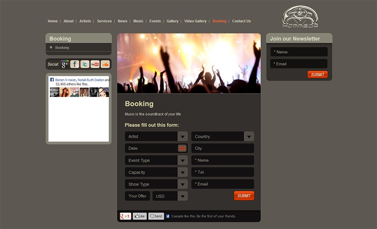Expand the Artist dropdown
Image resolution: width=377 pixels, height=229 pixels.
[182, 136]
